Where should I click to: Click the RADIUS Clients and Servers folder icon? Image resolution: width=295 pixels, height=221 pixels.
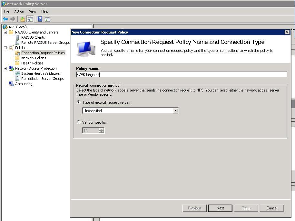[x=11, y=32]
